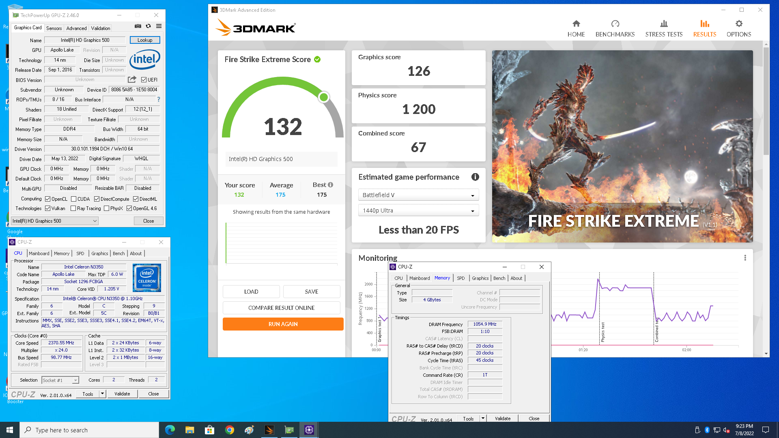Click the green validated score check icon
This screenshot has height=438, width=779.
(317, 59)
